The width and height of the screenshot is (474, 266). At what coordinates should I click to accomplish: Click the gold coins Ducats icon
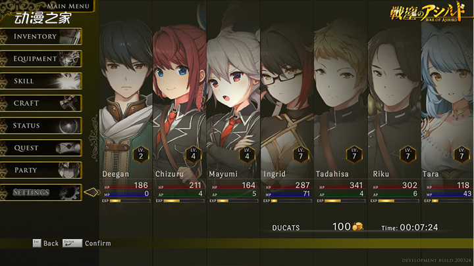pos(357,227)
